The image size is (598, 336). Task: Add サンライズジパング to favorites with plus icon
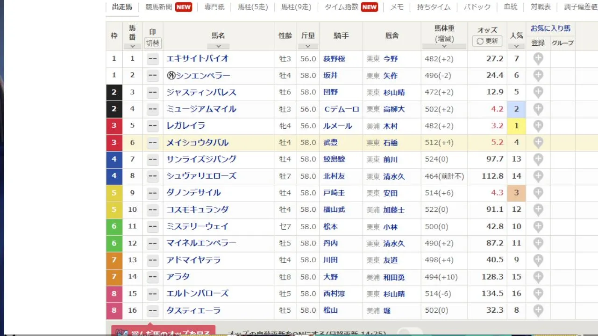[538, 160]
